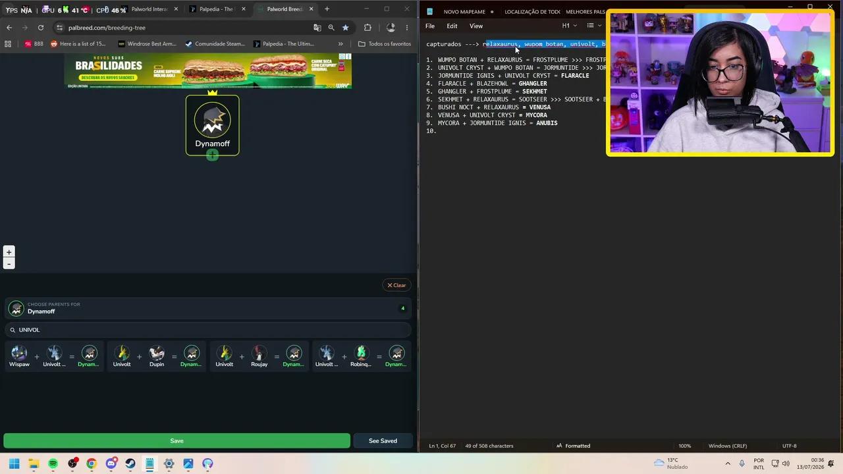Open Spotify from the taskbar
843x474 pixels.
click(x=53, y=463)
